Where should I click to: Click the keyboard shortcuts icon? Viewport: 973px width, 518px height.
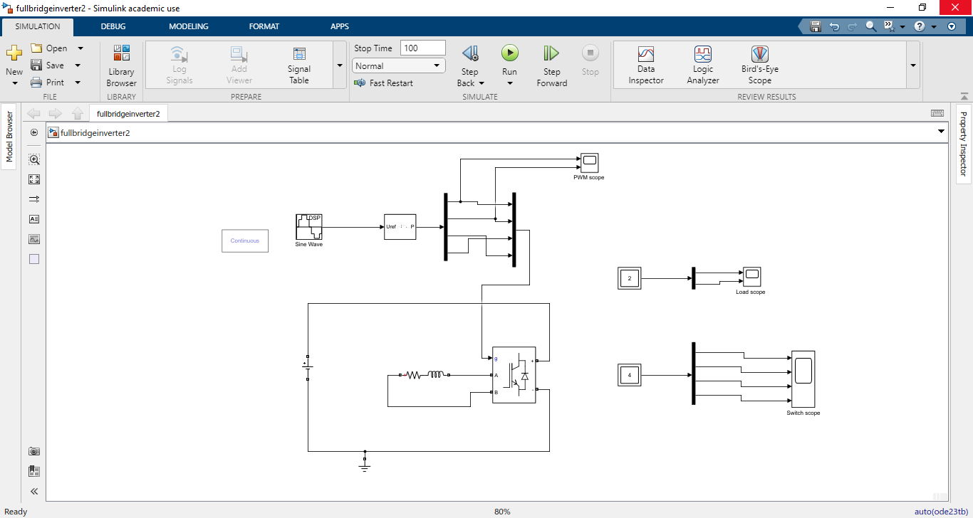(937, 113)
